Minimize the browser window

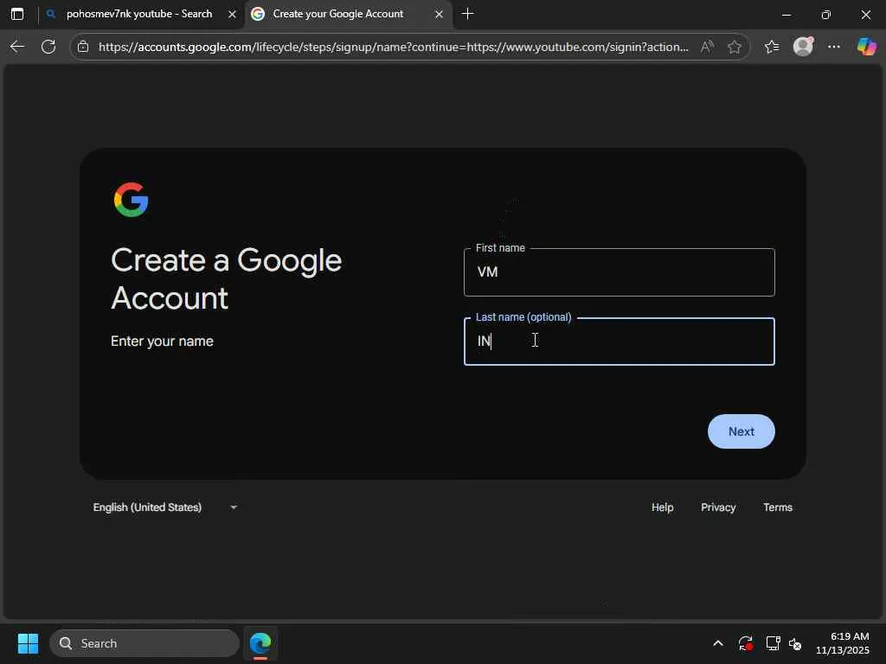click(x=786, y=15)
